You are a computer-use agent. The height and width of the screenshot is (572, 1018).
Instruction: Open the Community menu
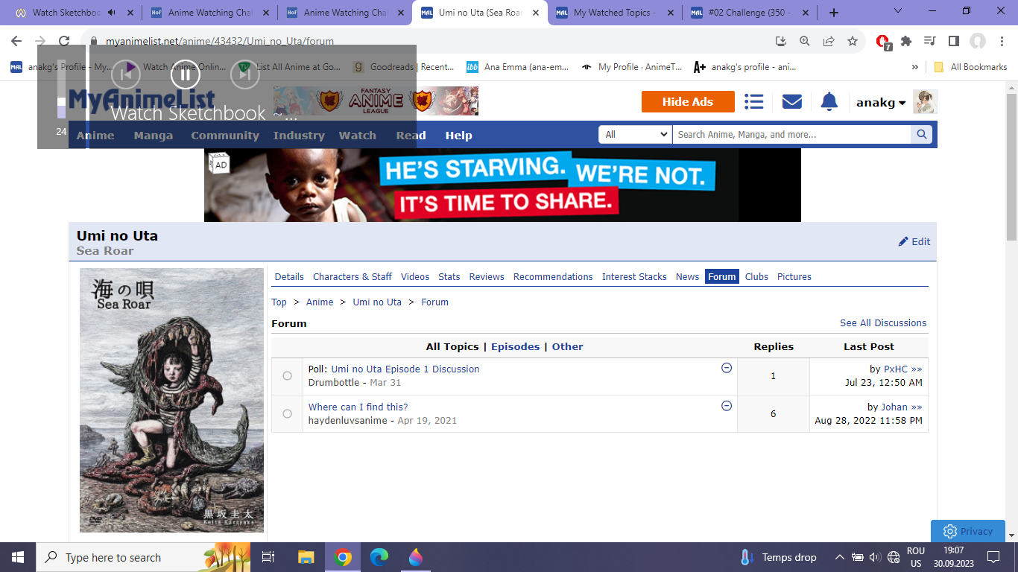coord(225,136)
